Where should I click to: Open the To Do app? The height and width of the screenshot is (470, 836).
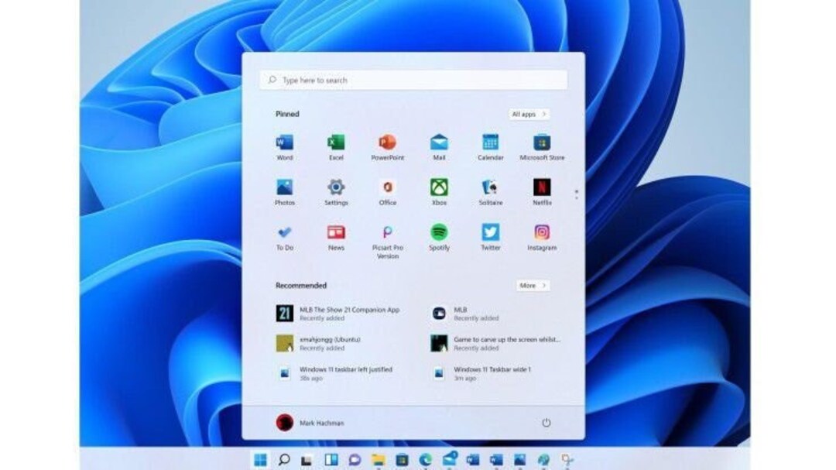pyautogui.click(x=285, y=238)
